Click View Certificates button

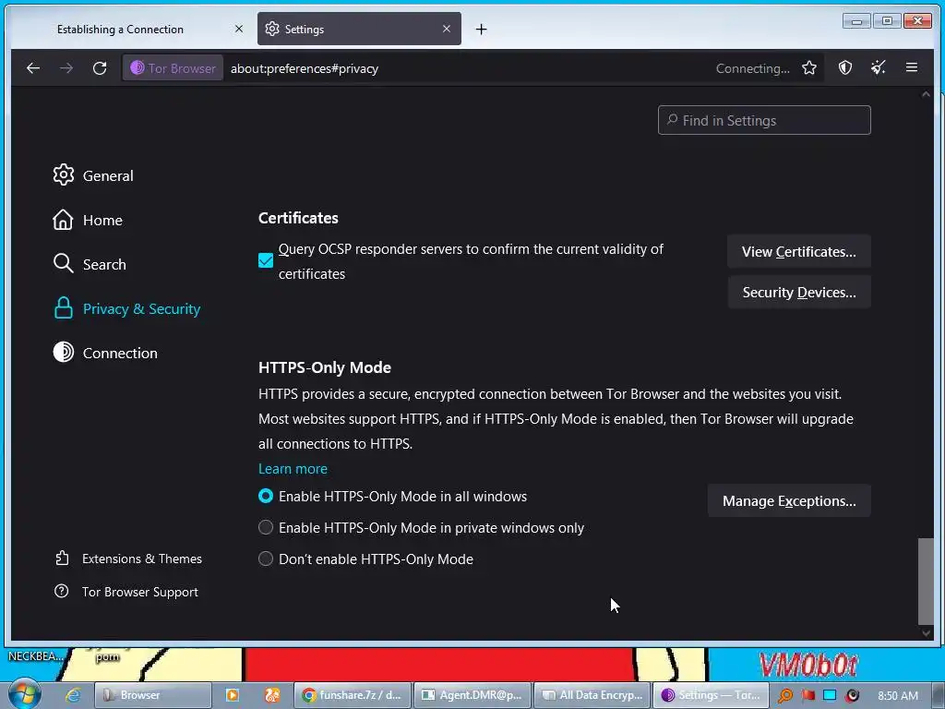798,251
